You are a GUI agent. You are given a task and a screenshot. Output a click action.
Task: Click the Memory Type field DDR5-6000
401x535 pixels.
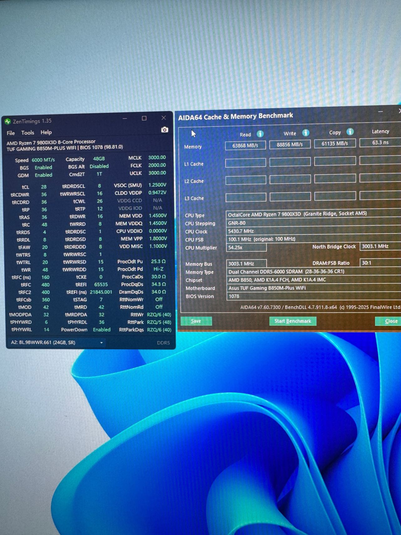tap(314, 271)
